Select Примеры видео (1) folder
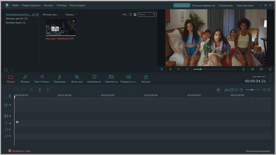This screenshot has height=155, width=276. point(16,23)
